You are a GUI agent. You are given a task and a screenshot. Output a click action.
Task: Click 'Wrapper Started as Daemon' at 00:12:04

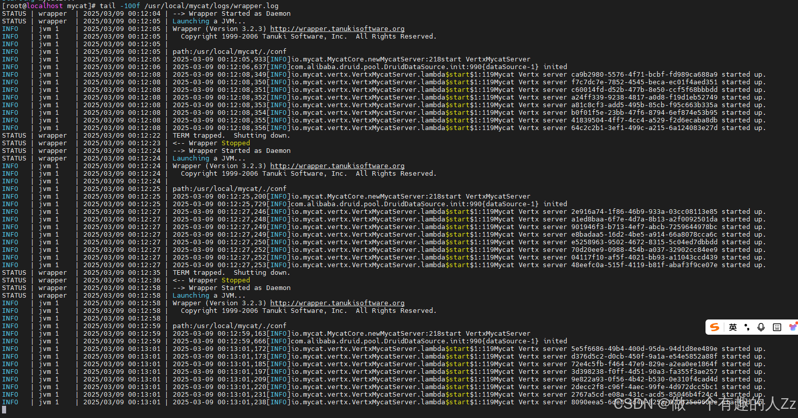coord(239,14)
